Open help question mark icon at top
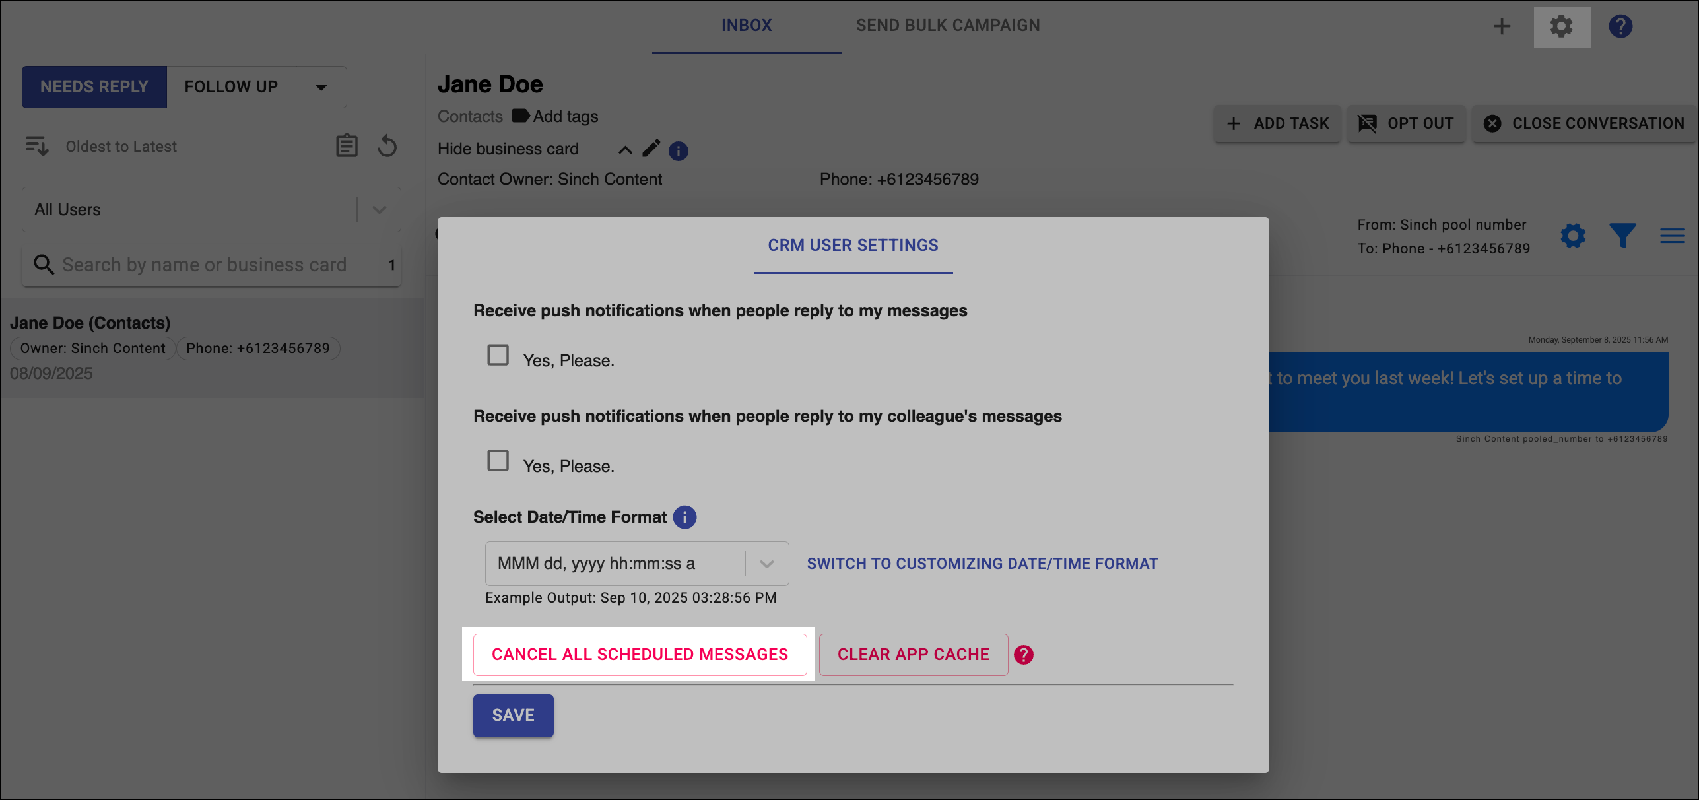 click(x=1620, y=26)
